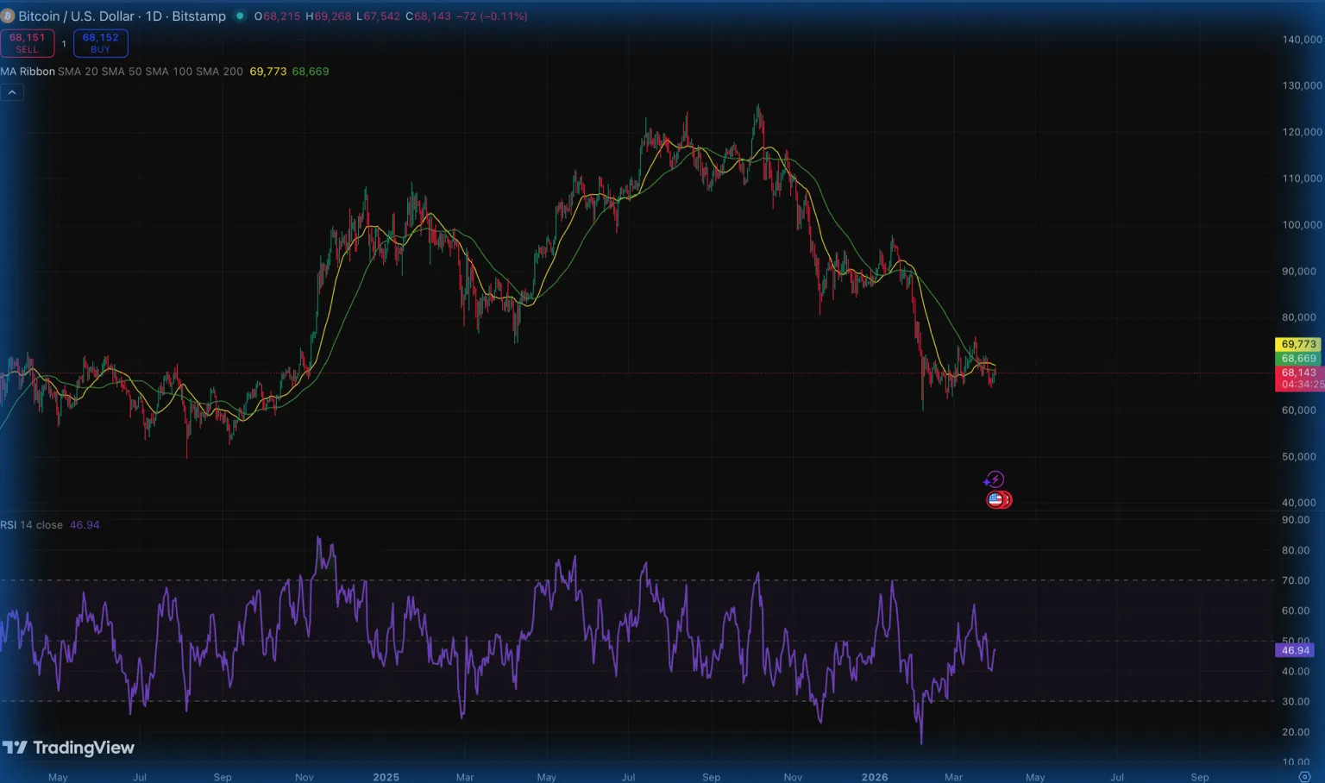Click the order quantity value between Sell and Buy

click(x=64, y=43)
